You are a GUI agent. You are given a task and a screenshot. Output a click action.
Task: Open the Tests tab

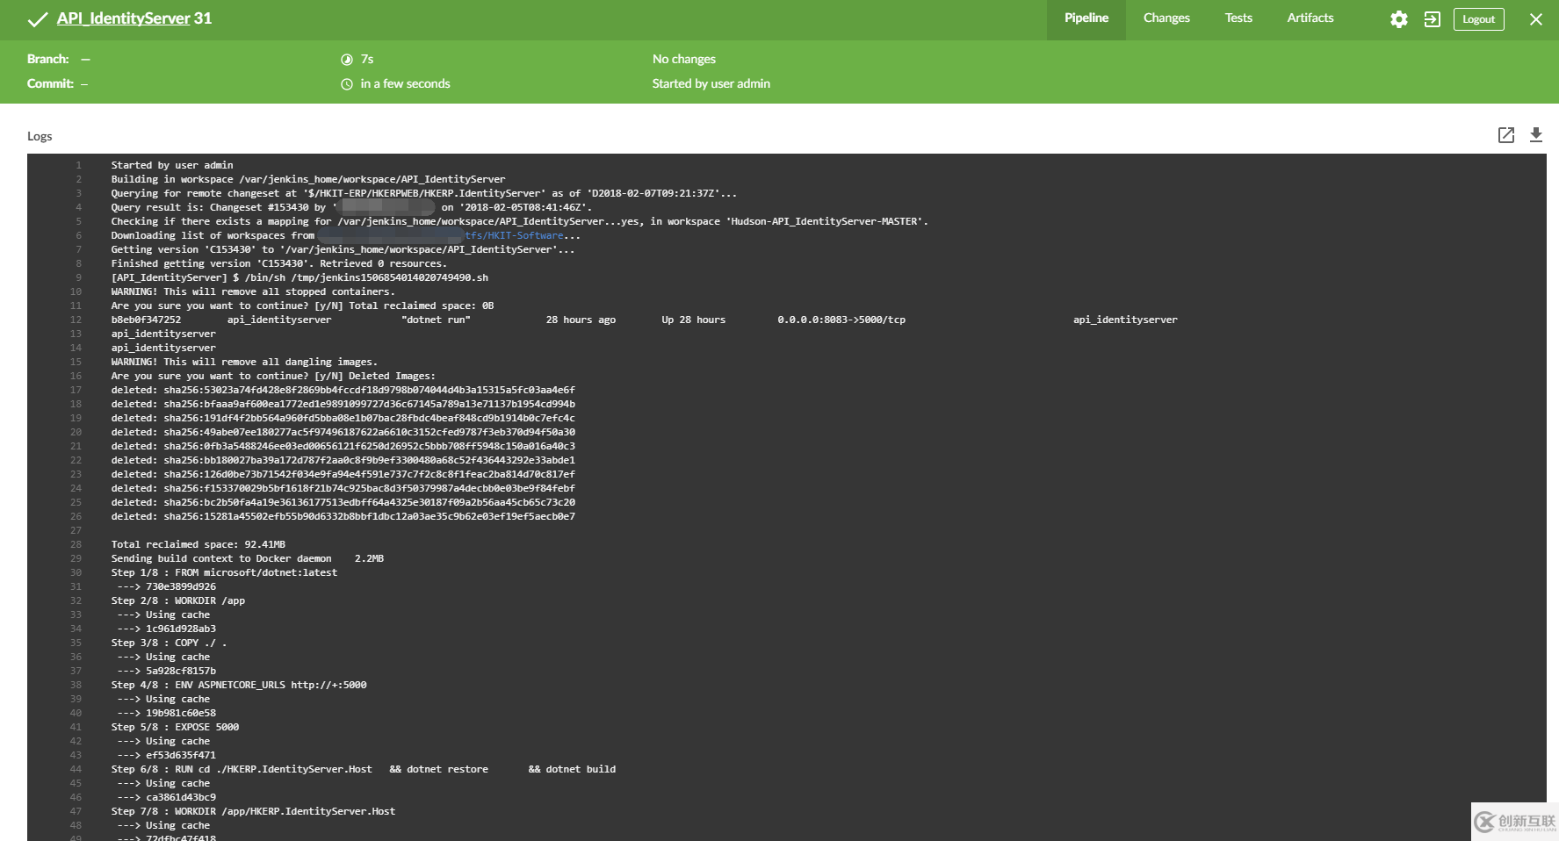coord(1238,18)
